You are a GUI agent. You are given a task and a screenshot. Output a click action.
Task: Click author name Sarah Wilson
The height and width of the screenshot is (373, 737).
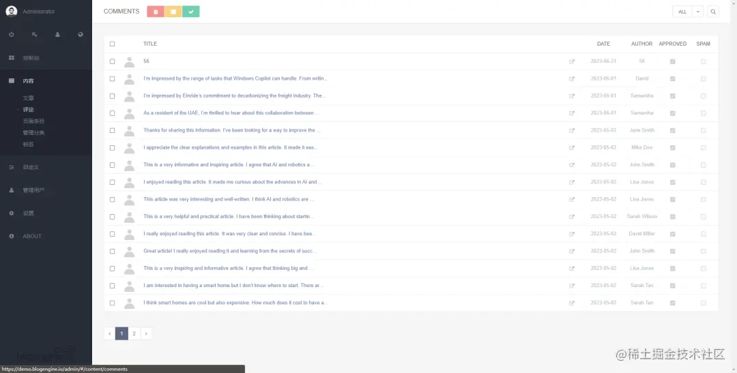pos(641,217)
